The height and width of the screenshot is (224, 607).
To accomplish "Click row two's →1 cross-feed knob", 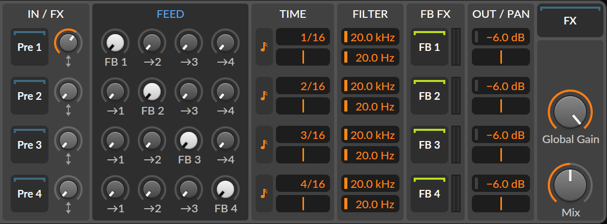I will [115, 92].
